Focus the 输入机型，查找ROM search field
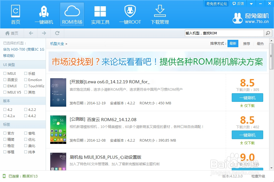 click(224, 33)
